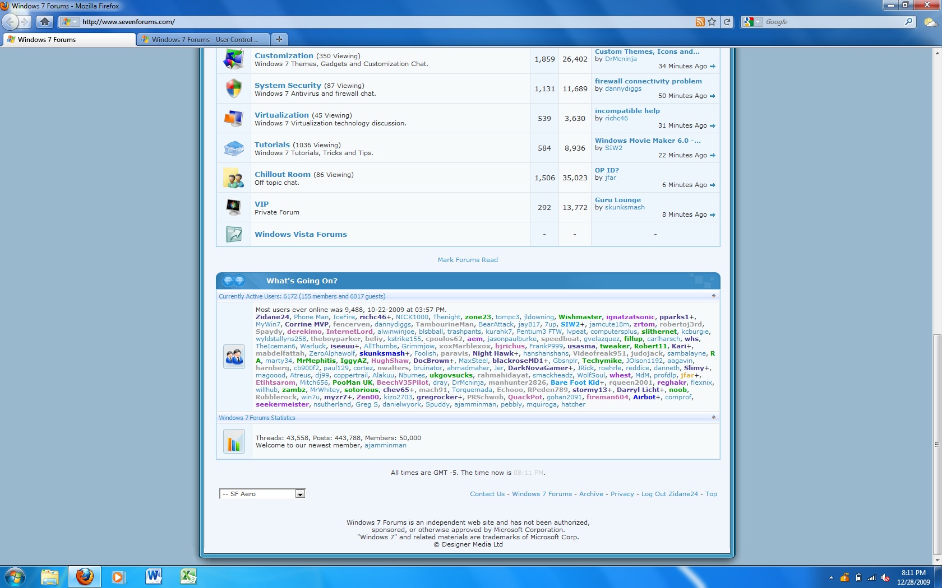This screenshot has width=942, height=588.
Task: Open the Virtualization forum link
Action: point(281,115)
